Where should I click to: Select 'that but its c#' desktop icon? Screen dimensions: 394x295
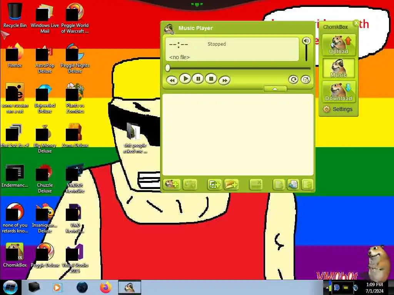coord(15,136)
